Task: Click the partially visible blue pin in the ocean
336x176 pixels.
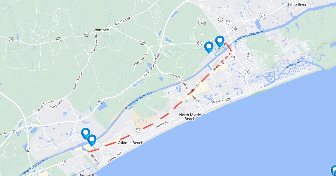Action: pyautogui.click(x=333, y=170)
